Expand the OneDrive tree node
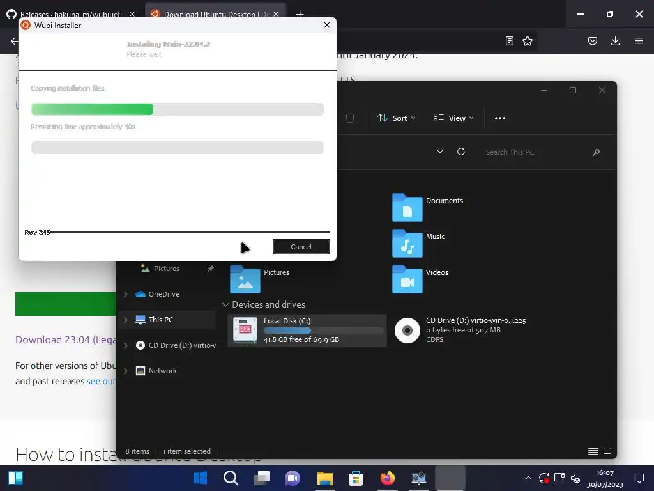This screenshot has width=654, height=491. pos(126,294)
